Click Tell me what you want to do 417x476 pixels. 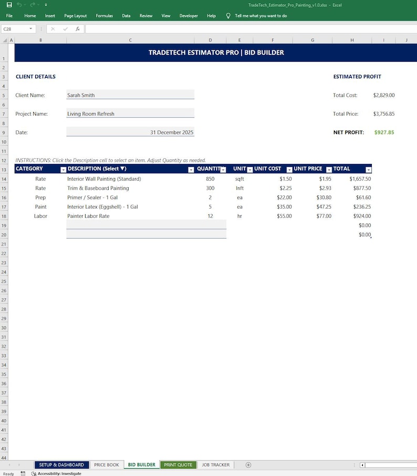coord(260,16)
